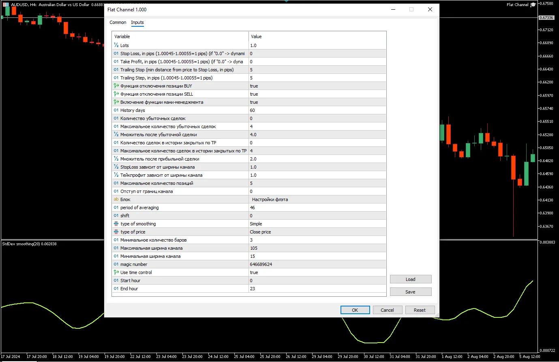The width and height of the screenshot is (559, 362).
Task: Toggle the Use time control true value
Action: click(317, 272)
